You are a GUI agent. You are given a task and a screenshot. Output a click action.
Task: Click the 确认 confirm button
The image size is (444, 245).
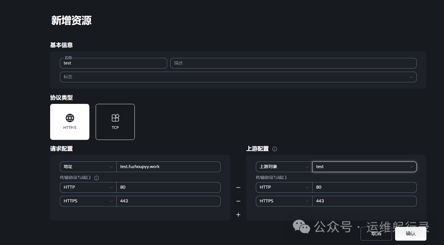click(411, 234)
